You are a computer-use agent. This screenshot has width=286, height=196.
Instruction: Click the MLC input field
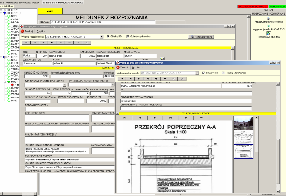tap(186, 94)
